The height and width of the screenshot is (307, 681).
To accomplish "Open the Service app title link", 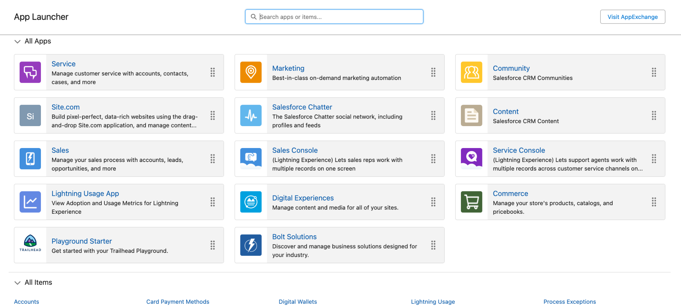I will pos(64,64).
